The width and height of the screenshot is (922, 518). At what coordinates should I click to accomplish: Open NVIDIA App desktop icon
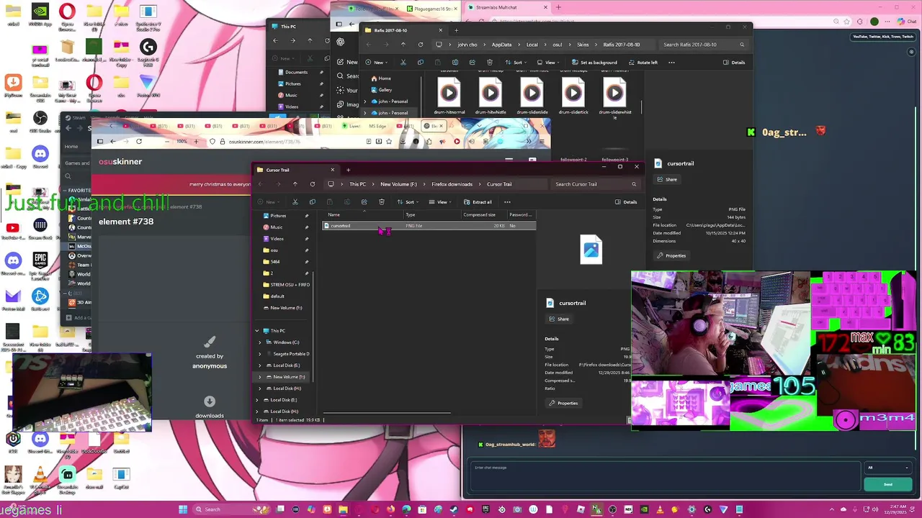(x=40, y=16)
